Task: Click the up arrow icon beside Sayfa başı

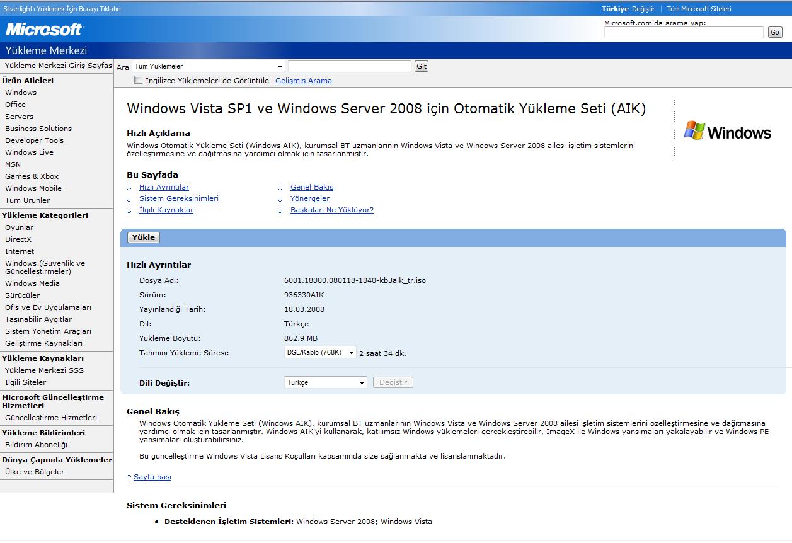Action: click(129, 477)
